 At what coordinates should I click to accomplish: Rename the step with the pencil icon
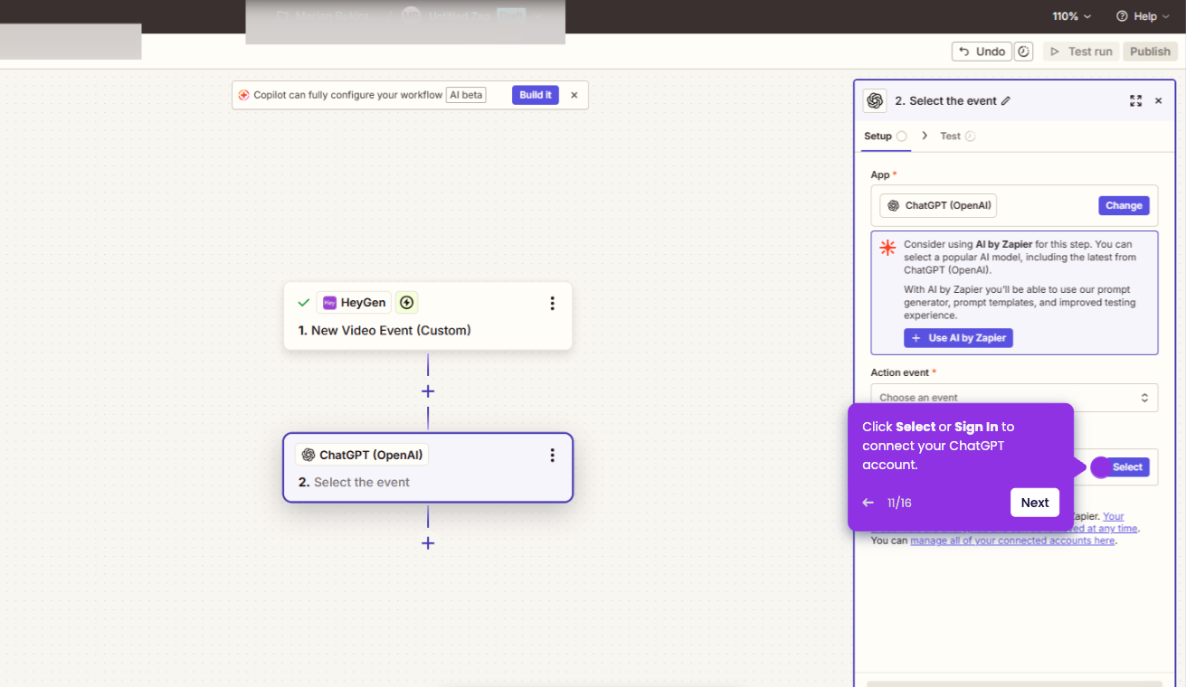coord(1006,101)
